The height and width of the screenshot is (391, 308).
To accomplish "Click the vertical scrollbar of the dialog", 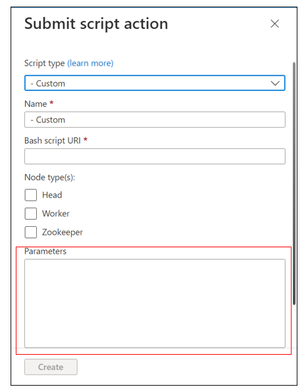I will point(294,183).
